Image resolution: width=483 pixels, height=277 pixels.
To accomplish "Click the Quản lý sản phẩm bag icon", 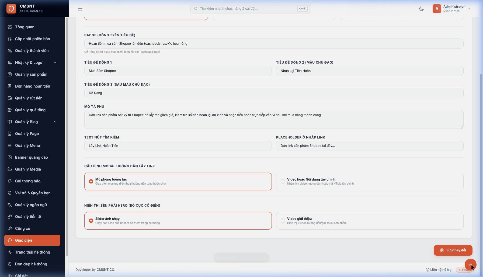I will tap(10, 74).
